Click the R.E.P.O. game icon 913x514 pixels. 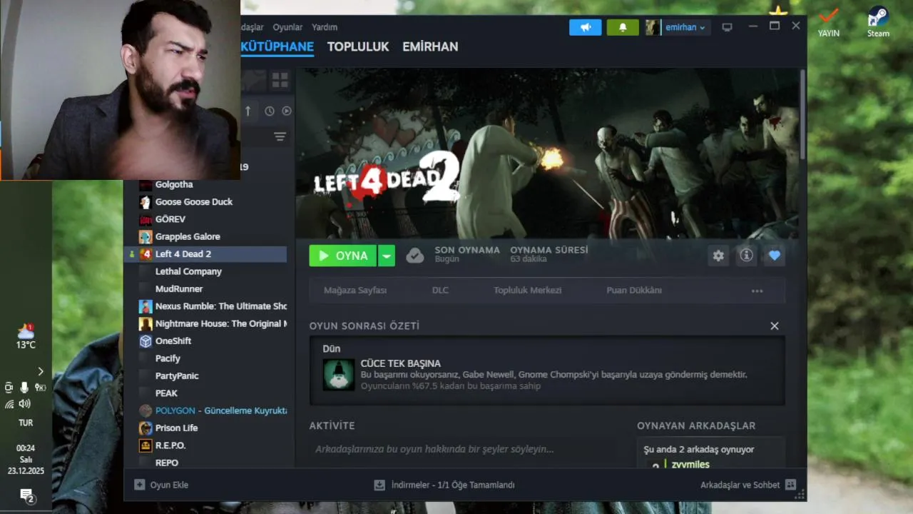pyautogui.click(x=146, y=445)
